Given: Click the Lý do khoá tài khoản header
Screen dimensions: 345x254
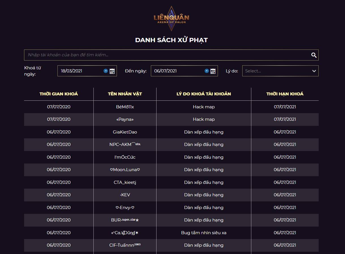Looking at the screenshot, I should [204, 94].
